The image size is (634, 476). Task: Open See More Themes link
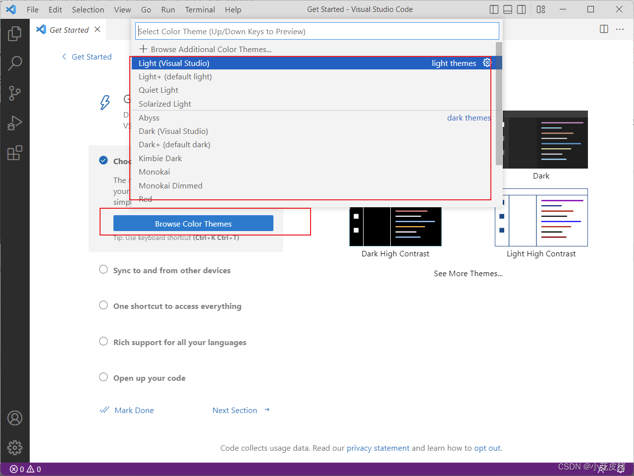(468, 273)
